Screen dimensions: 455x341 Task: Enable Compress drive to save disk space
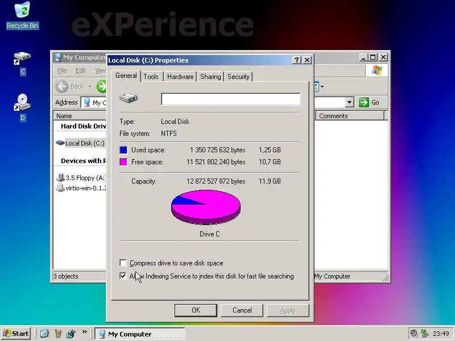click(123, 263)
